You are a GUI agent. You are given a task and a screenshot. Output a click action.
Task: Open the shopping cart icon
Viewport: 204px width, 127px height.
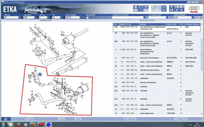(x=164, y=10)
